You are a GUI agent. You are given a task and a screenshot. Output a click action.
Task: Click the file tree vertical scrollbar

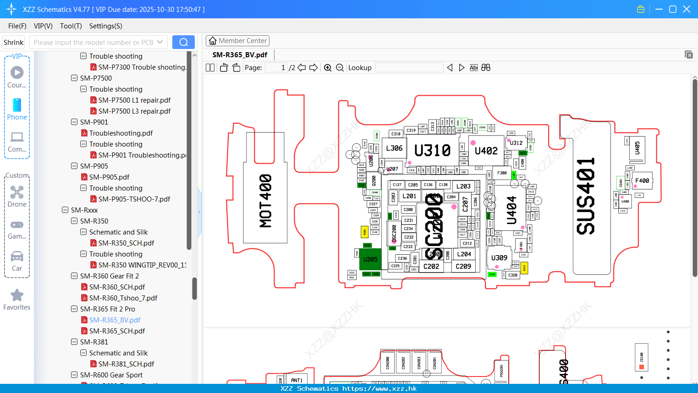[194, 289]
